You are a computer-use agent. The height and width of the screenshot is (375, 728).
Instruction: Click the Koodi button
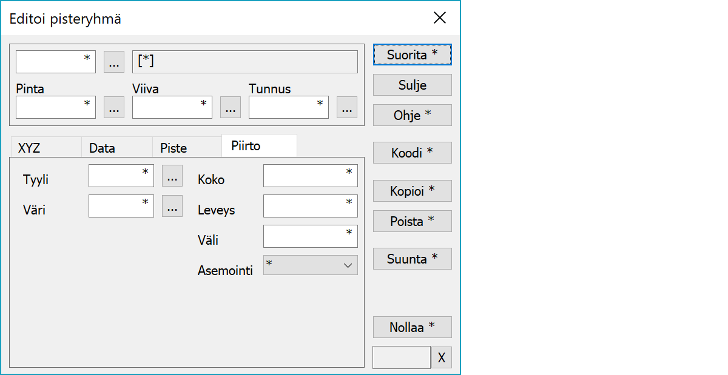pos(412,153)
